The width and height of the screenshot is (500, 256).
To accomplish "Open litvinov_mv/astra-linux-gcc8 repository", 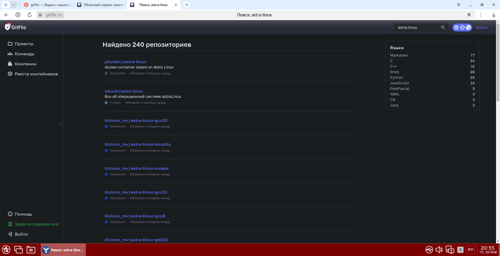I will (135, 216).
